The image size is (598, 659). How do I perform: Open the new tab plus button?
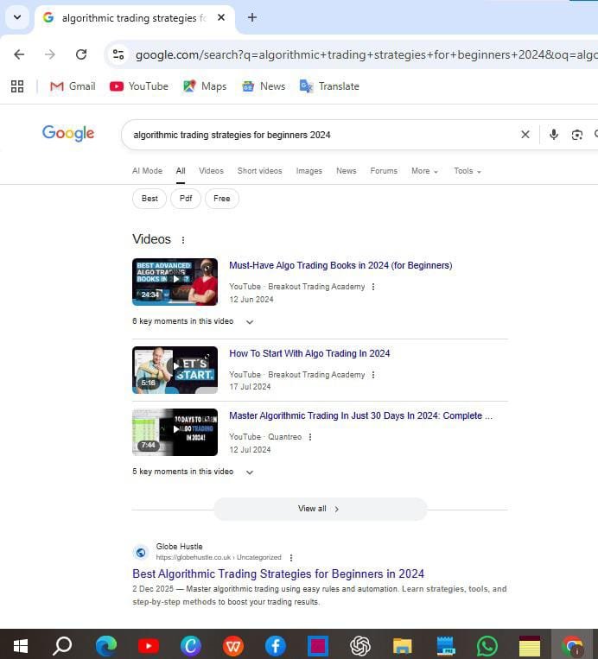click(252, 17)
